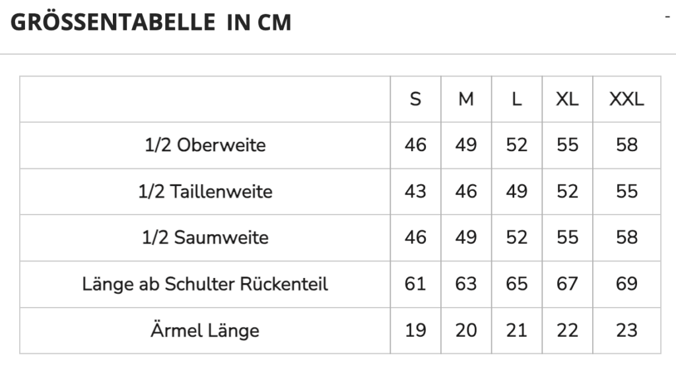Click the Taillenweite value 43 for S
The image size is (676, 371).
[x=415, y=191]
